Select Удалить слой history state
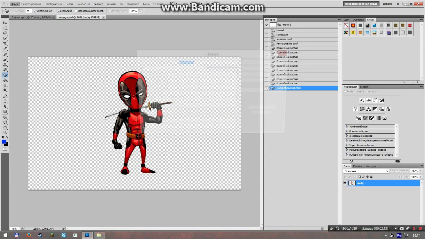Viewport: 425px width, 239px height. point(284,39)
